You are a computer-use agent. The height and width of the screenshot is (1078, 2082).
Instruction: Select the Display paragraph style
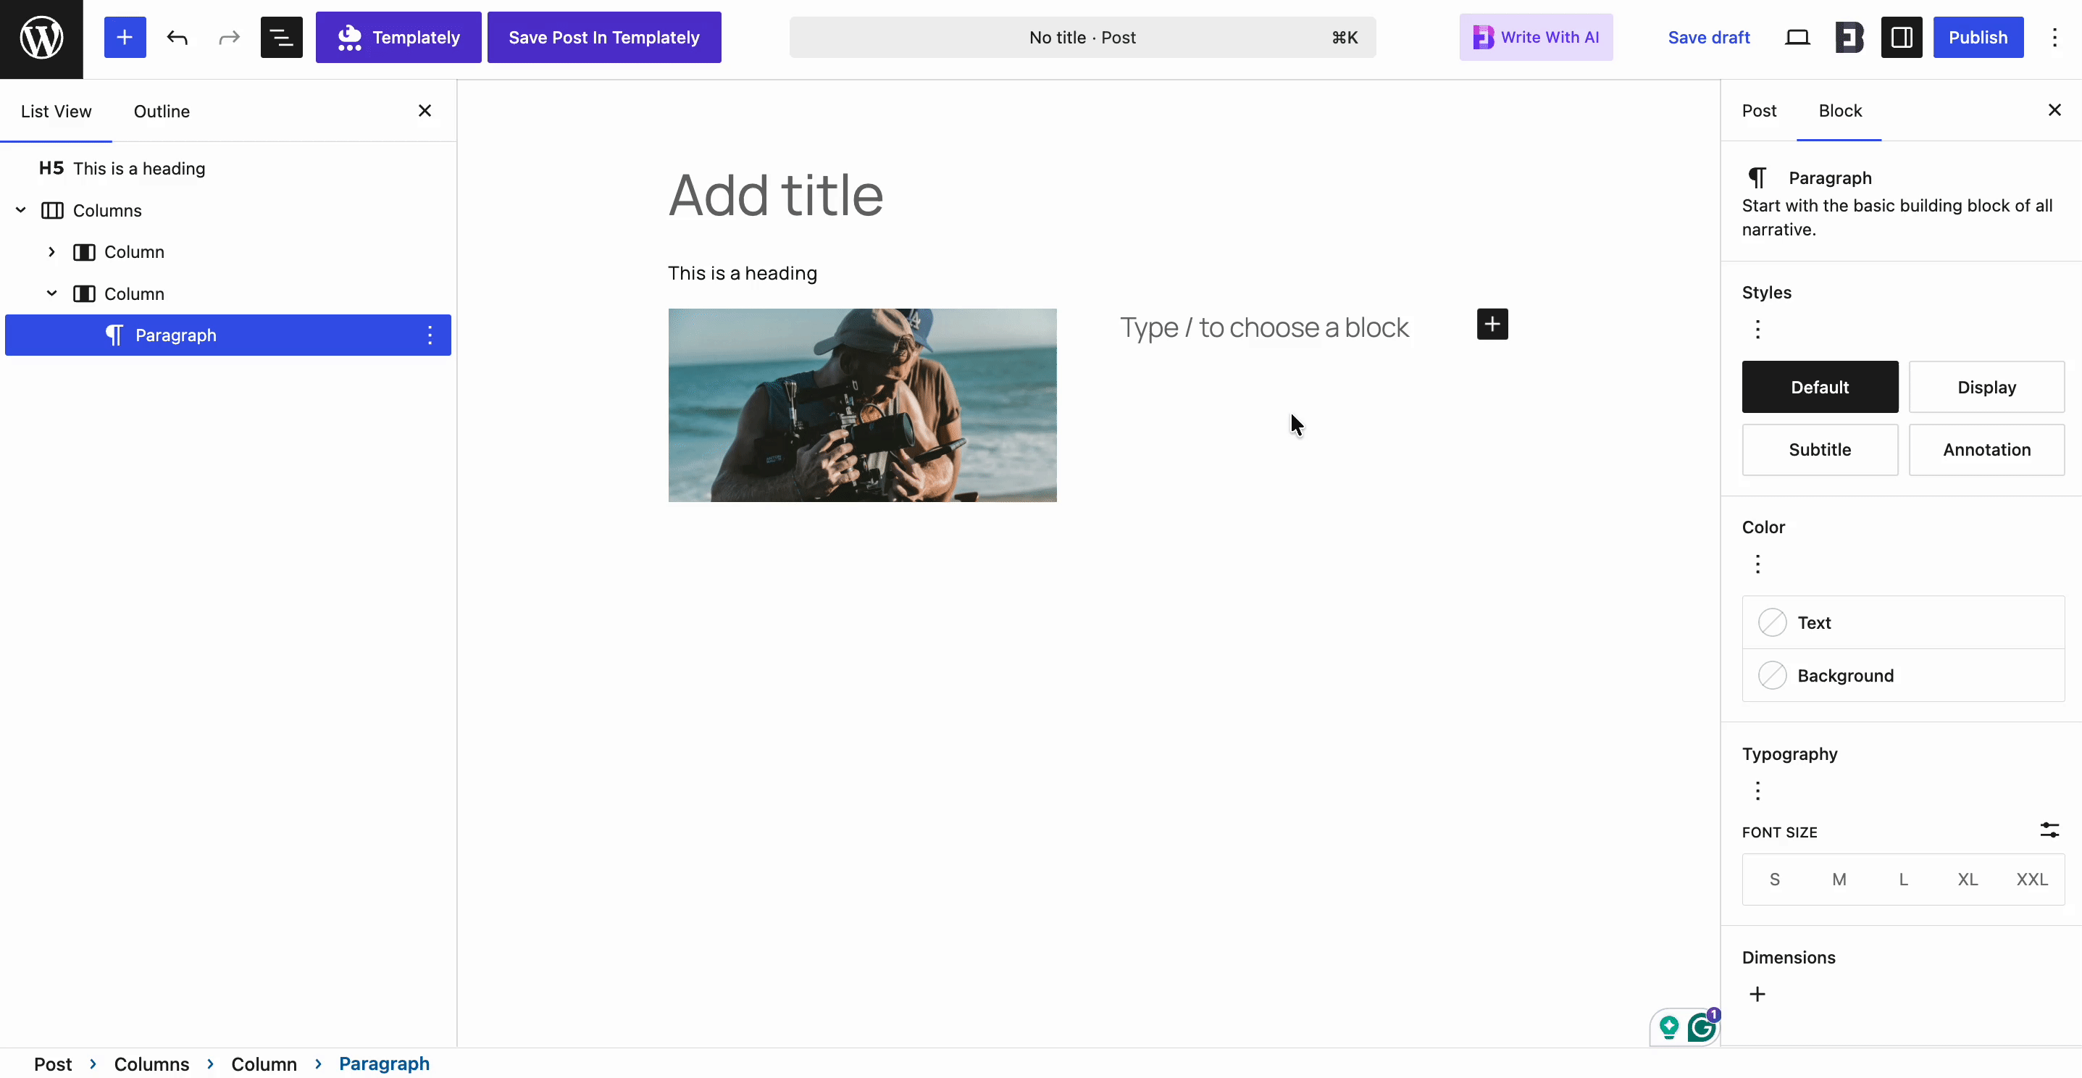(x=1986, y=387)
